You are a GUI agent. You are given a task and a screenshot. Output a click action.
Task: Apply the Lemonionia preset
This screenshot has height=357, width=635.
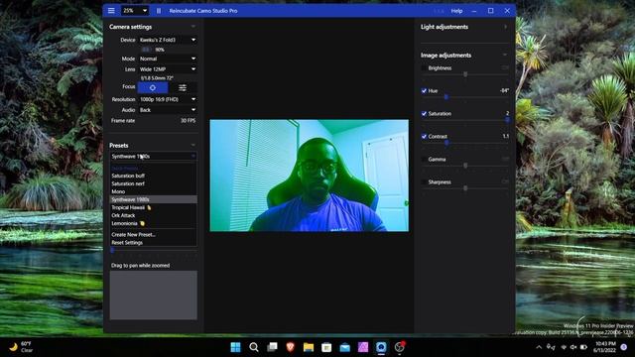[x=154, y=223]
